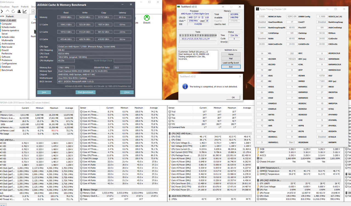351x206 pixels.
Task: Select Database in the AIDA64 tree
Action: click(x=6, y=67)
